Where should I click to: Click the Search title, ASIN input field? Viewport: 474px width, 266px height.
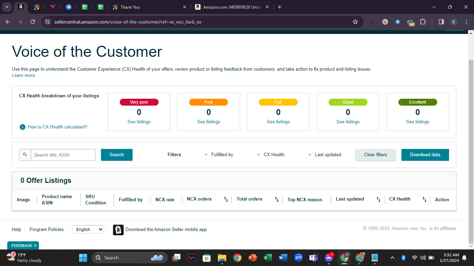pos(63,155)
